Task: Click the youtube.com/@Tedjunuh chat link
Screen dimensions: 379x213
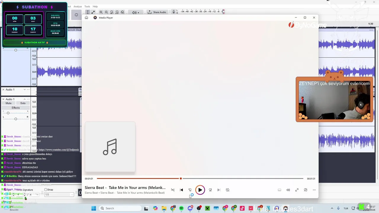Action: click(x=59, y=150)
